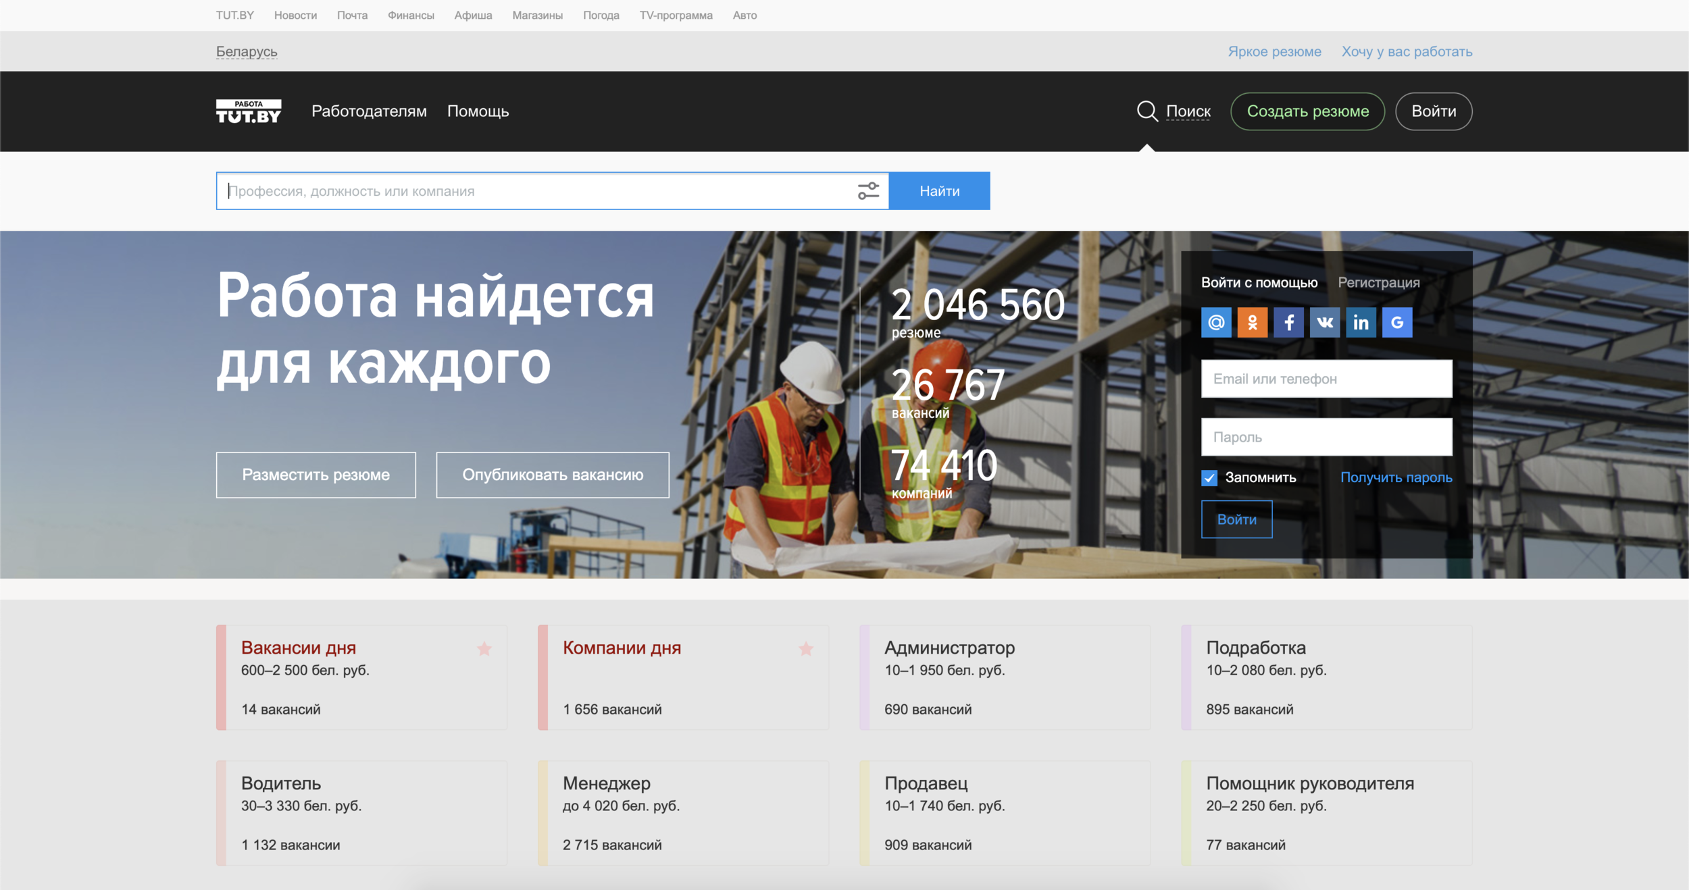Screen dimensions: 1689x890
Task: Focus the Email или телефон field
Action: tap(1326, 379)
